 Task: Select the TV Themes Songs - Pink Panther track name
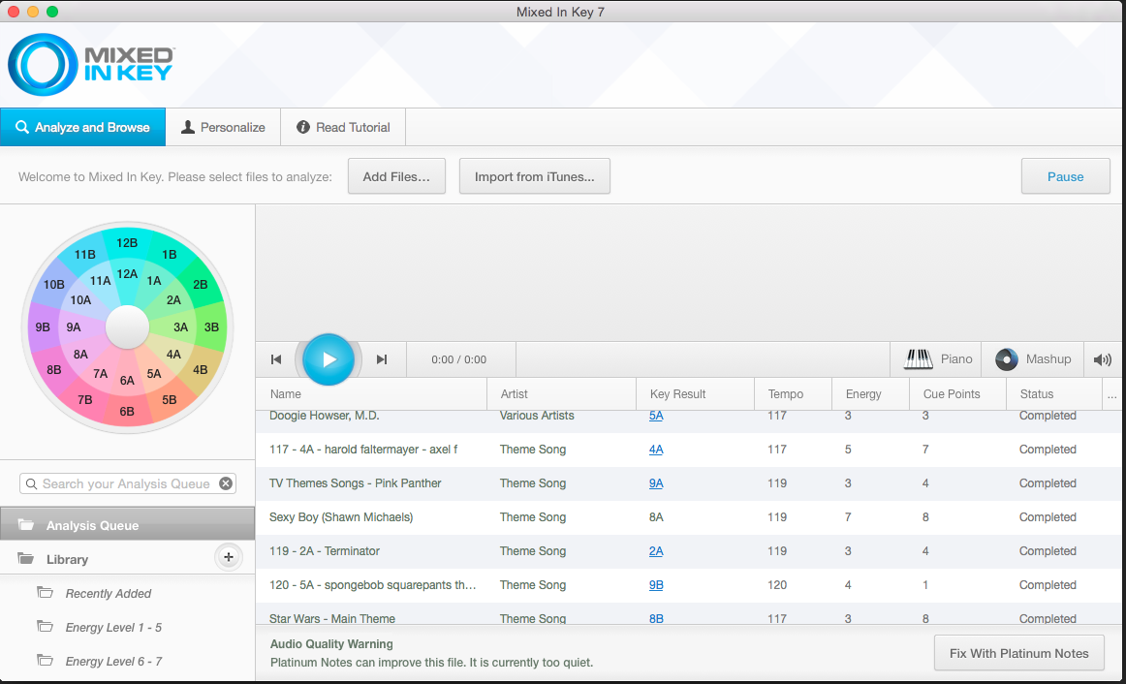click(356, 483)
